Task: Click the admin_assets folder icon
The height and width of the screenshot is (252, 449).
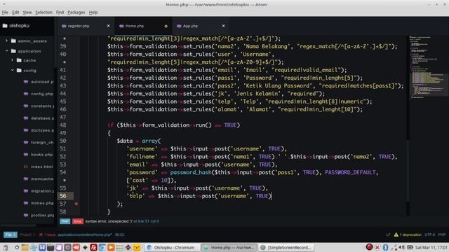Action: pyautogui.click(x=13, y=41)
